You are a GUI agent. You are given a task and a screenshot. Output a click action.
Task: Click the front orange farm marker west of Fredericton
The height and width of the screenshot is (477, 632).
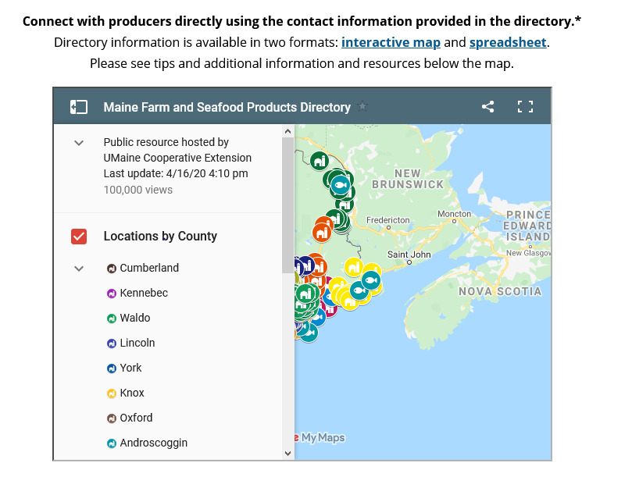[322, 233]
